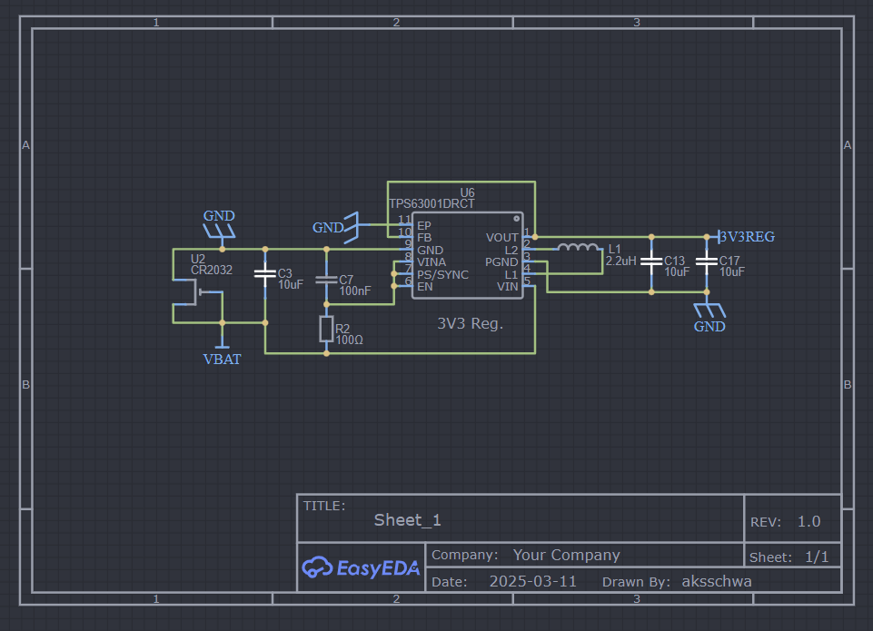Click the EasyEDA logo in title block
The width and height of the screenshot is (873, 631).
tap(361, 567)
